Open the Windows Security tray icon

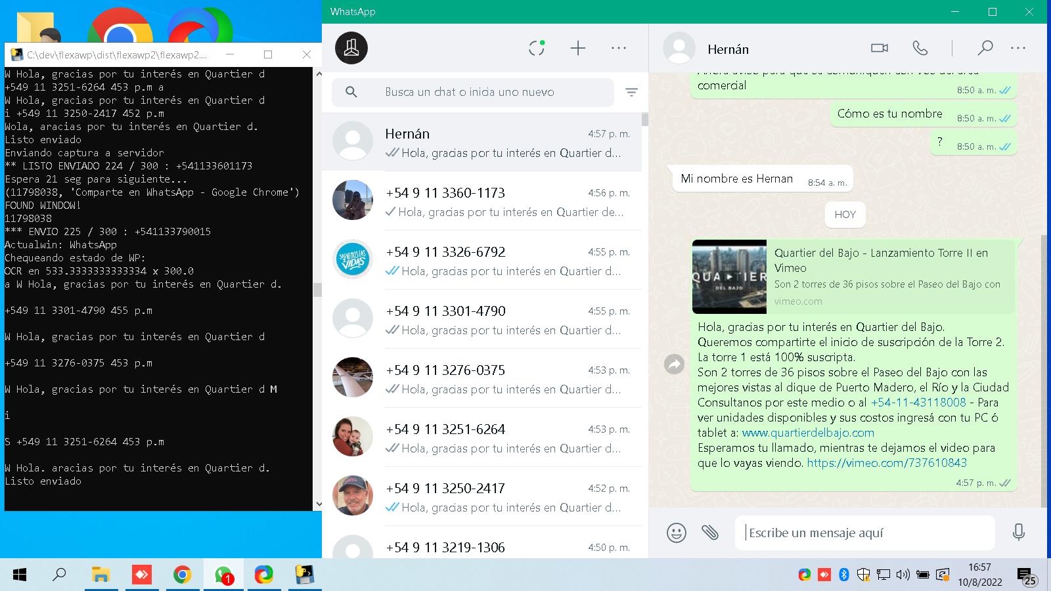click(x=863, y=575)
